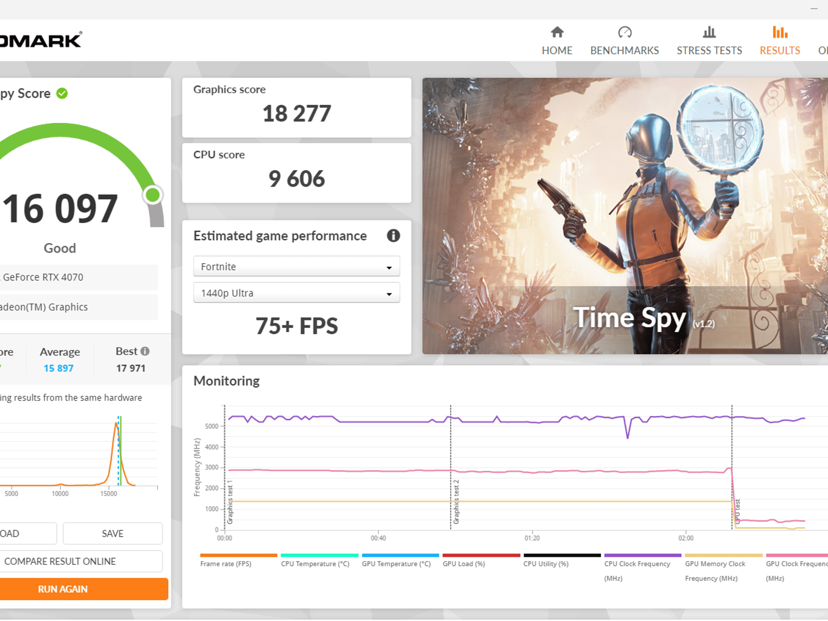
Task: Click COMPARE RESULT ONLINE
Action: (x=59, y=561)
